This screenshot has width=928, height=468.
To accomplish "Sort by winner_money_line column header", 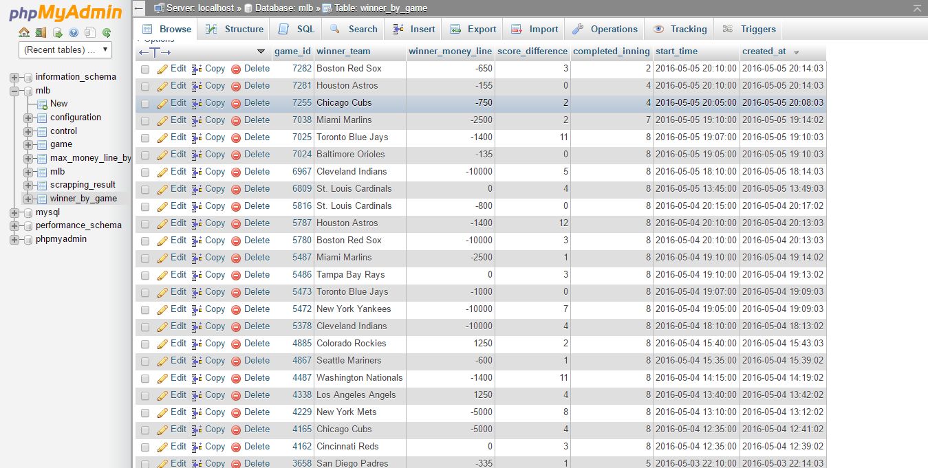I will [x=450, y=51].
